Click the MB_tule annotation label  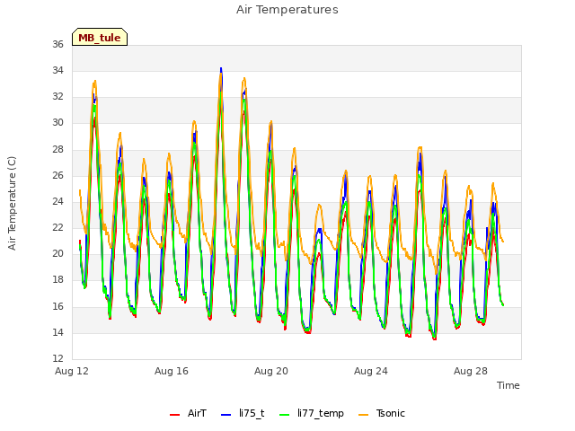(x=100, y=38)
